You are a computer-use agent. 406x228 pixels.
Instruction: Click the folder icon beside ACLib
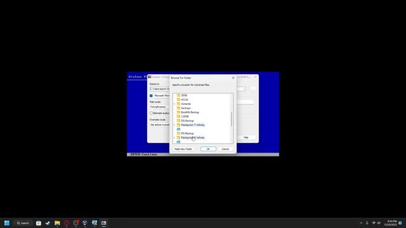[178, 100]
